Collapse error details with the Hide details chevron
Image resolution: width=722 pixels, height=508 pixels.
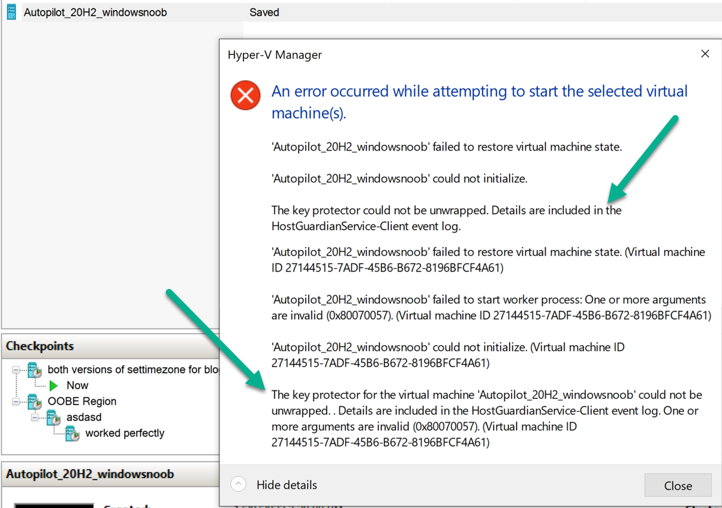point(238,484)
